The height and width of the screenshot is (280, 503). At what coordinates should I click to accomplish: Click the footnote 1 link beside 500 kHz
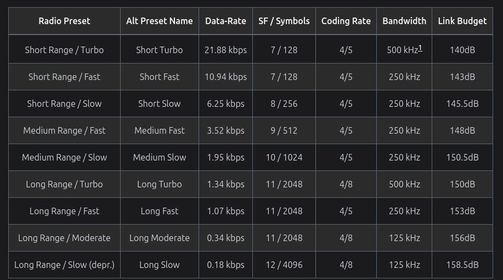420,48
